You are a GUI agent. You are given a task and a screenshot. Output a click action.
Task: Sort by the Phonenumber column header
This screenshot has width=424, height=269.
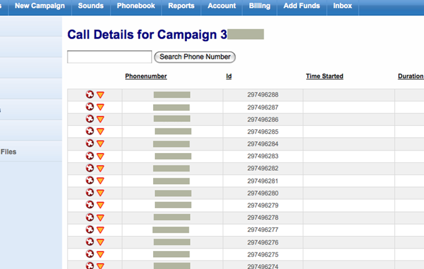[146, 77]
